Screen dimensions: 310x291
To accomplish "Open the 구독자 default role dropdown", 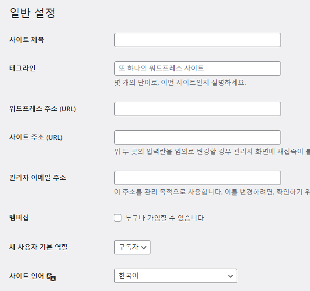I will 132,247.
